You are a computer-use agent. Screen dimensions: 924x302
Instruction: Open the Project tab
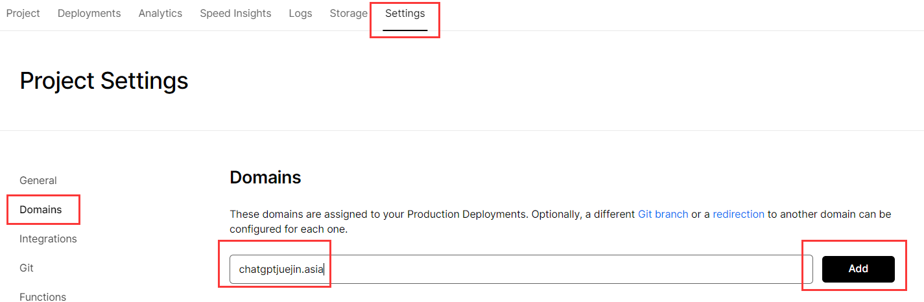pyautogui.click(x=23, y=13)
